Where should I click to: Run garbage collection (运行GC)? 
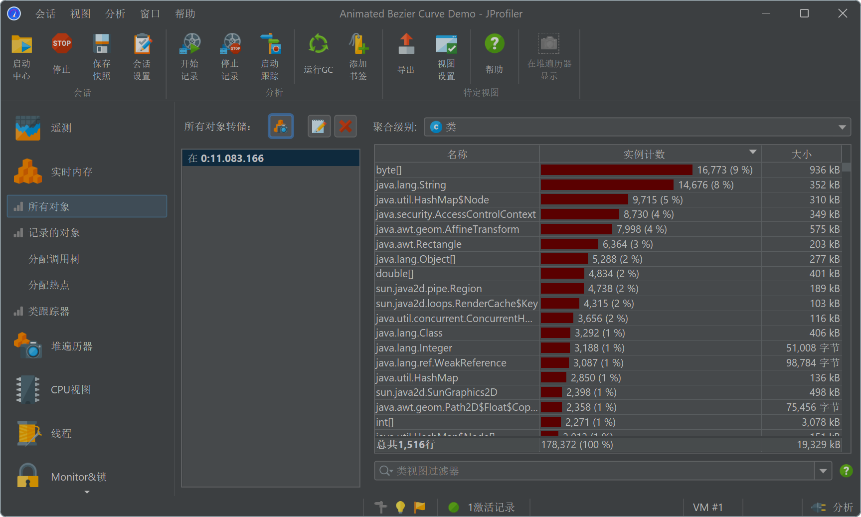318,54
